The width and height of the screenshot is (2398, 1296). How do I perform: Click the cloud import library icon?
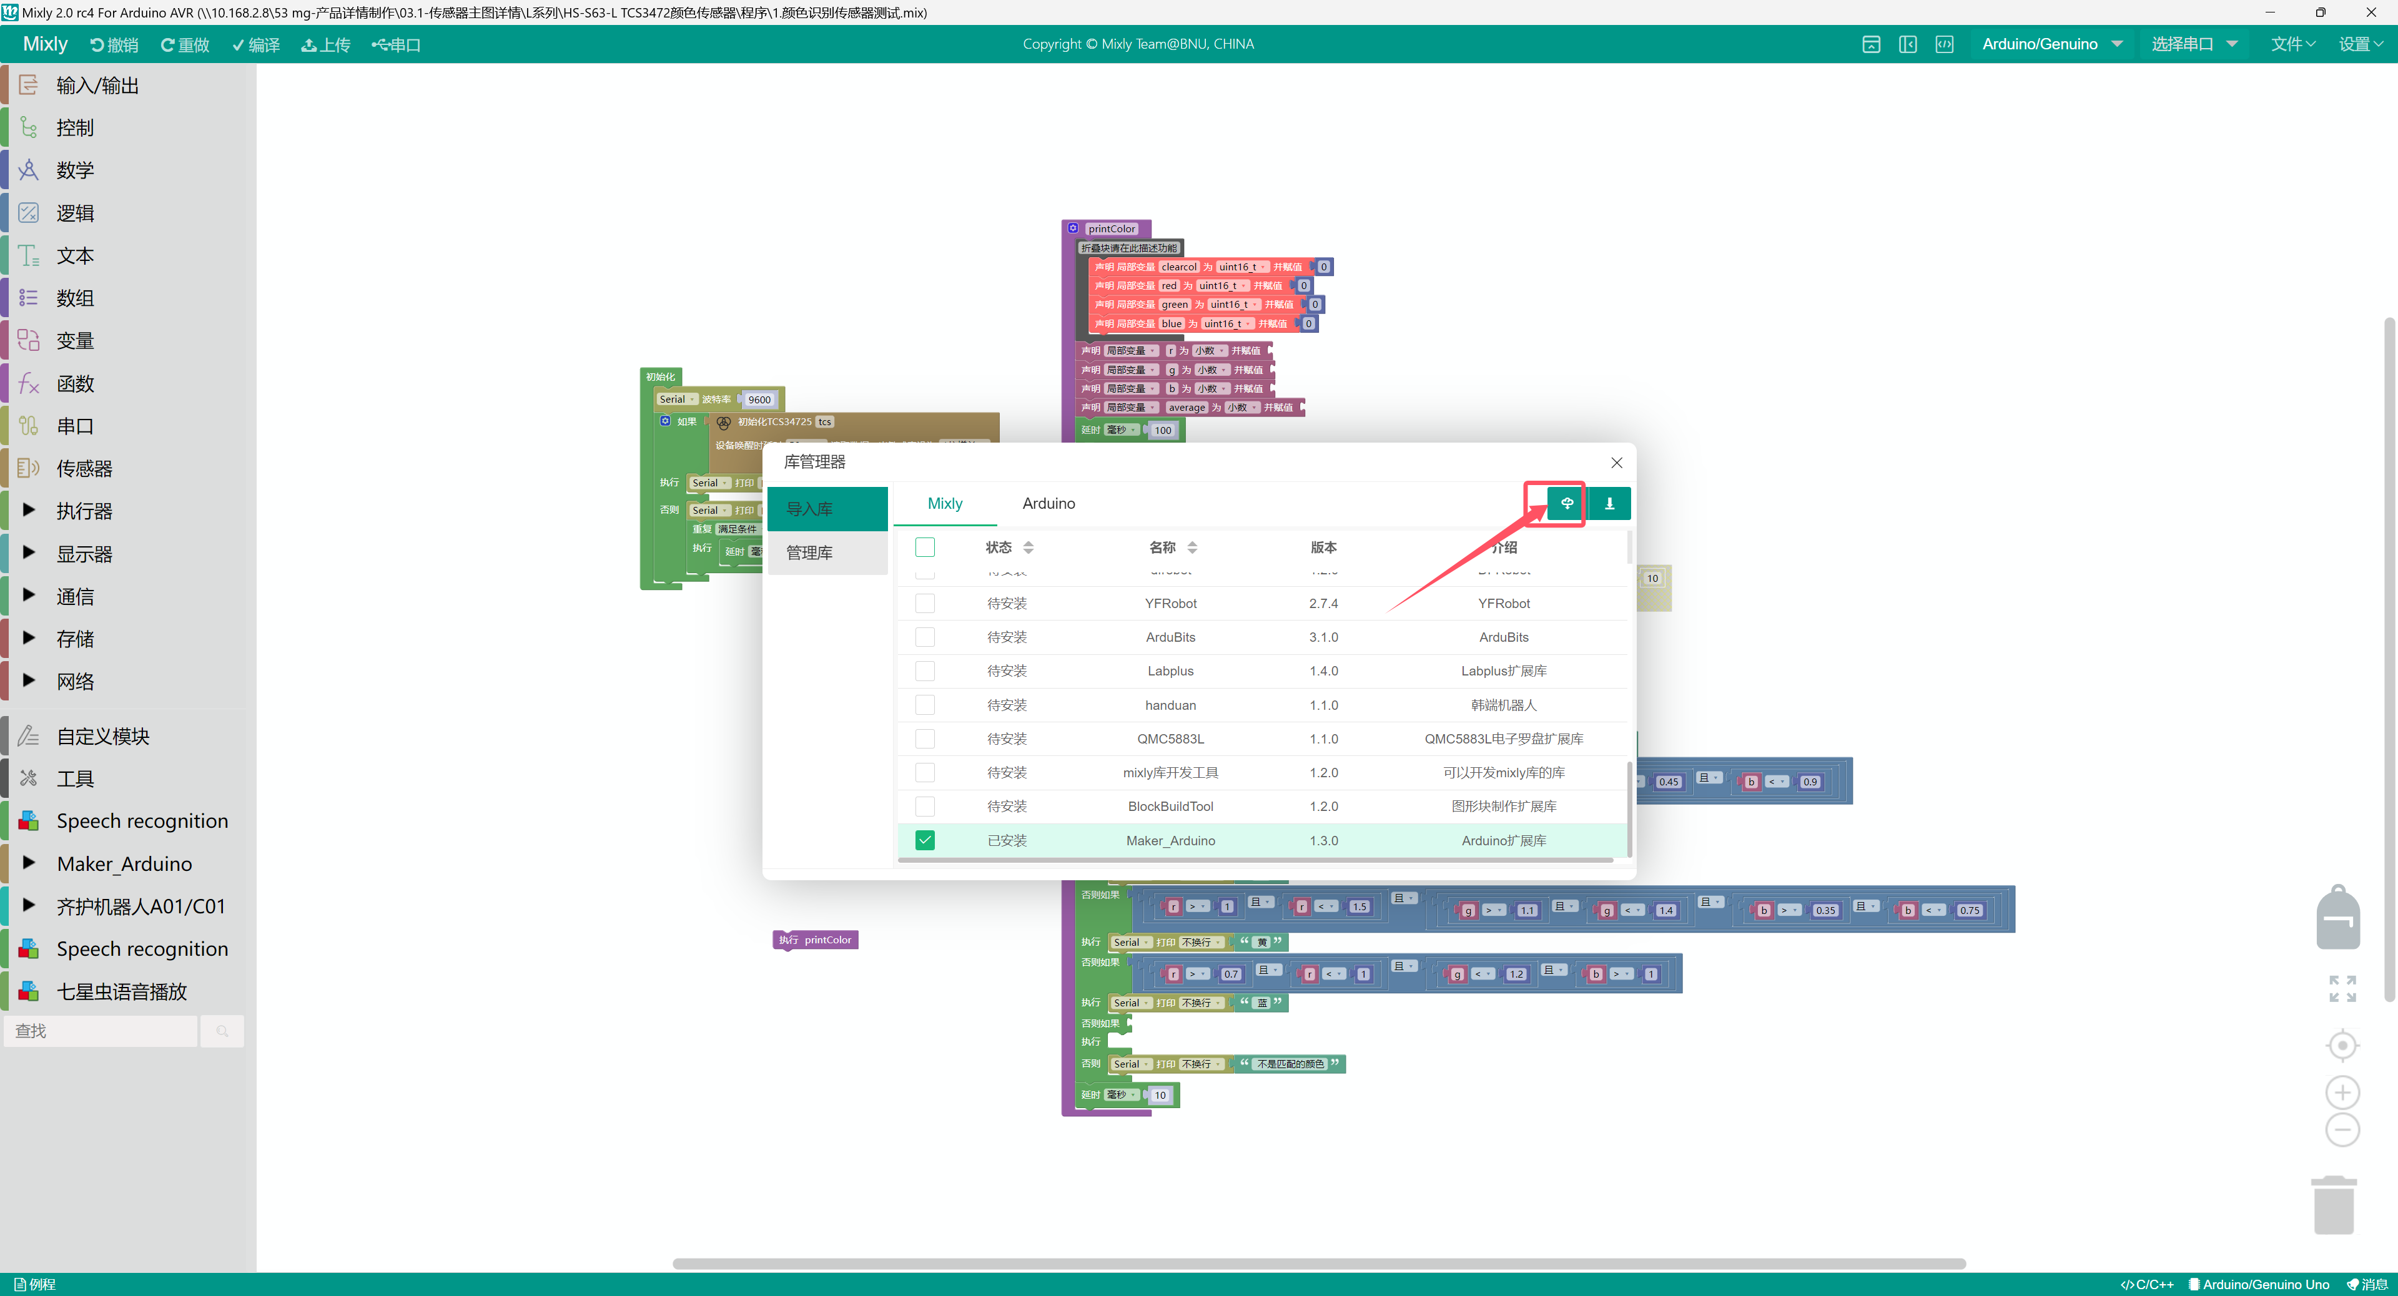click(x=1567, y=503)
